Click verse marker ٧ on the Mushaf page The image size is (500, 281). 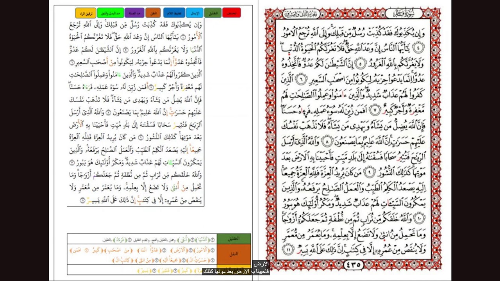[x=374, y=110]
